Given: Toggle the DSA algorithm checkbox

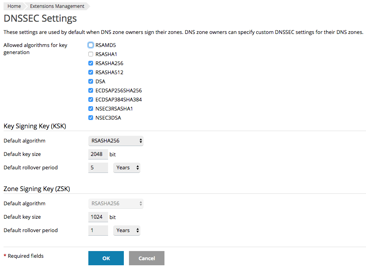Looking at the screenshot, I should coord(90,81).
